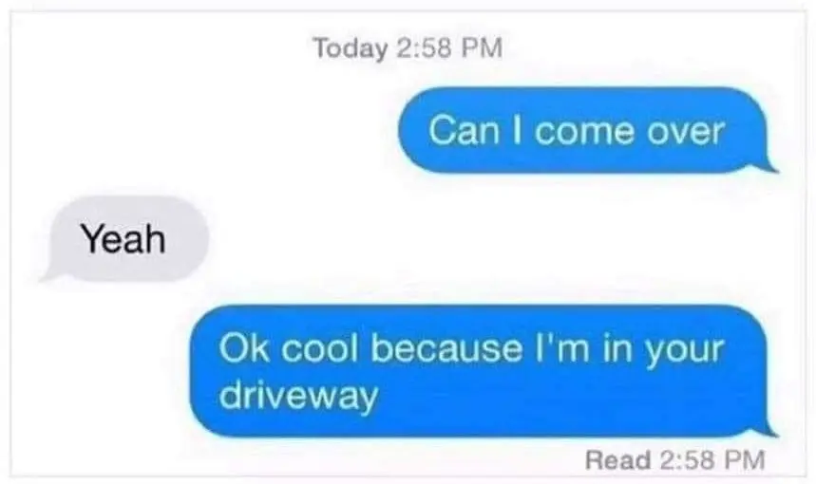
Task: Click the '2:58 PM' time next to Today
Action: [449, 47]
